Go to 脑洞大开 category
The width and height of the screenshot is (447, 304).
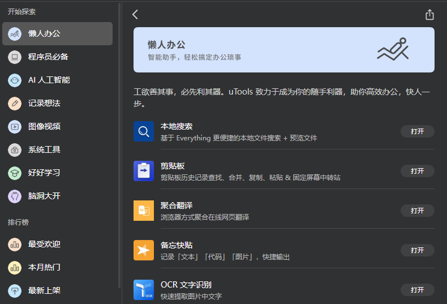click(57, 196)
